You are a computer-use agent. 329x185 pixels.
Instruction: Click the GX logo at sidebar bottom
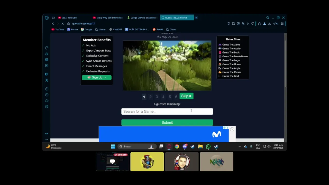point(47,134)
